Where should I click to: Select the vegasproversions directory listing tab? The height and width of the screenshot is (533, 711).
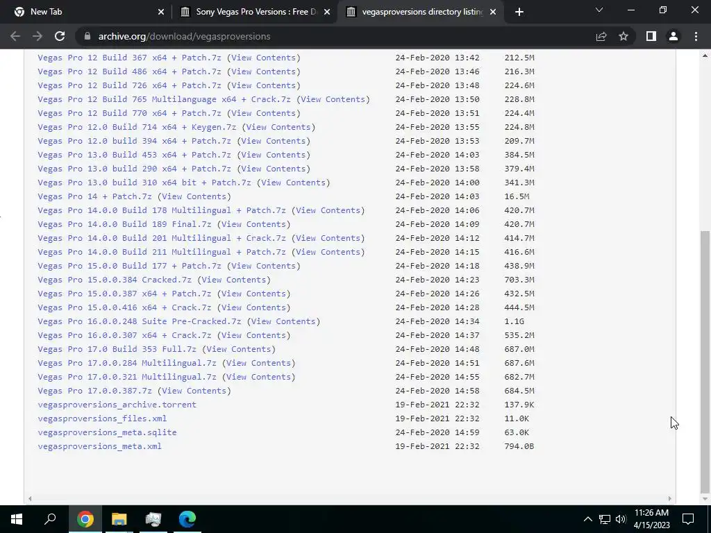(x=421, y=12)
